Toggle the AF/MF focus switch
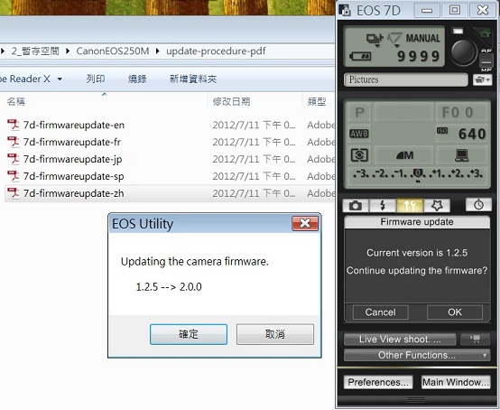Image resolution: width=500 pixels, height=410 pixels. [x=486, y=60]
